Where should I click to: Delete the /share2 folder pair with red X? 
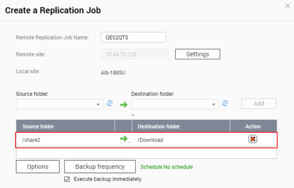252,139
